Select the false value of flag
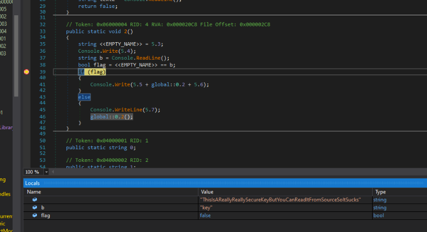 coord(206,216)
